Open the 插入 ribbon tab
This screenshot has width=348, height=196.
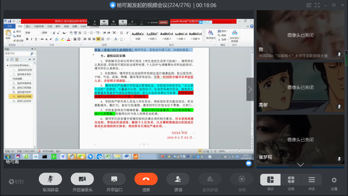click(x=28, y=26)
